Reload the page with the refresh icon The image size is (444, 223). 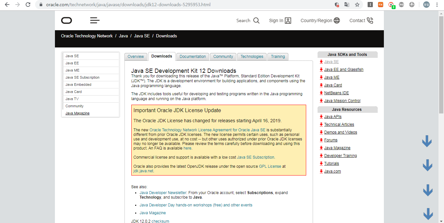coord(28,5)
